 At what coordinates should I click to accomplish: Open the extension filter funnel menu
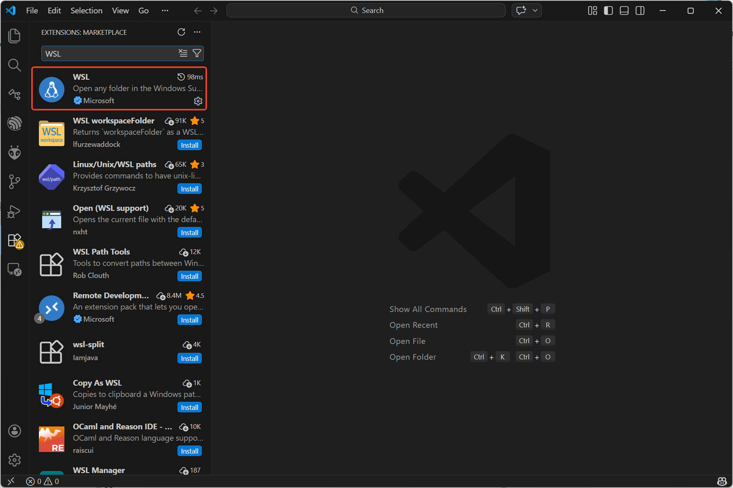coord(197,53)
